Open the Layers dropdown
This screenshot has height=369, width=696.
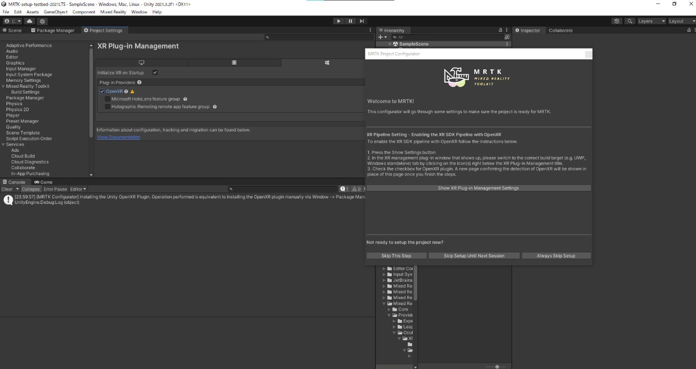(651, 21)
